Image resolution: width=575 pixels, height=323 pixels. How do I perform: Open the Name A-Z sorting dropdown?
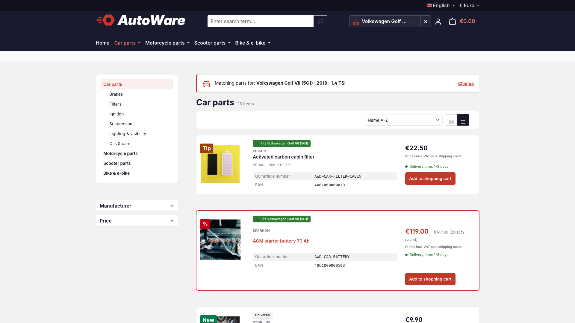pos(403,120)
